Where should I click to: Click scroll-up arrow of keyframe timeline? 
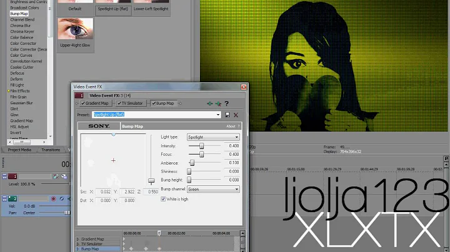pos(242,233)
